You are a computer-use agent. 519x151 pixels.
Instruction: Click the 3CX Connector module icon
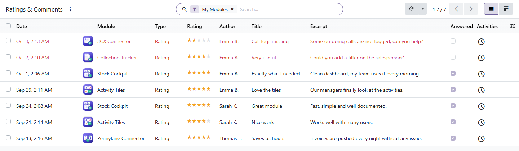coord(88,41)
